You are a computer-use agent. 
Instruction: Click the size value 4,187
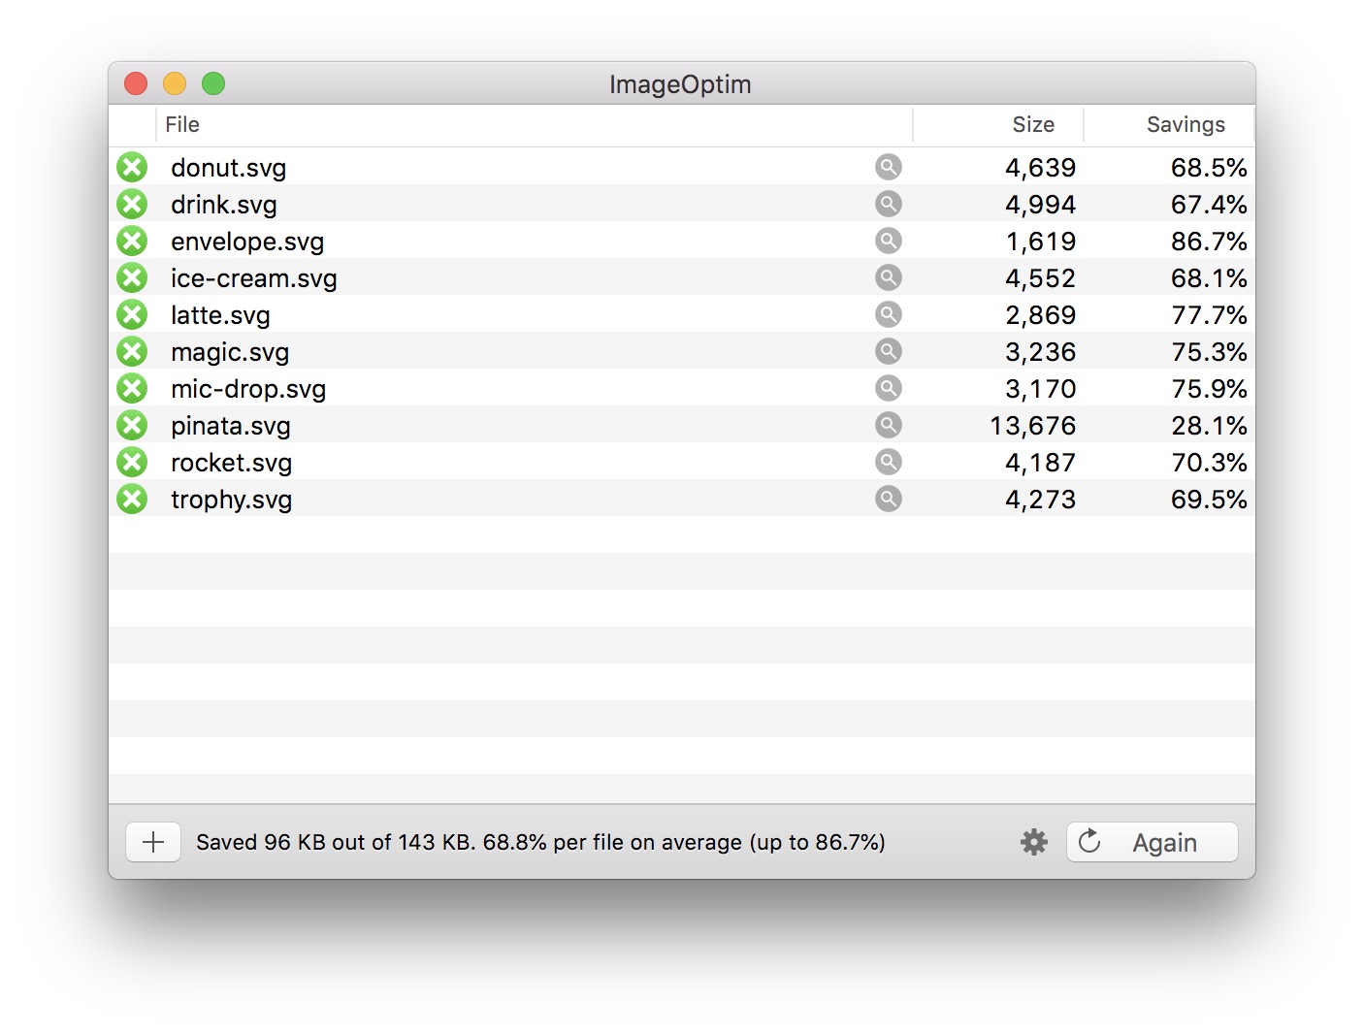pos(1041,463)
